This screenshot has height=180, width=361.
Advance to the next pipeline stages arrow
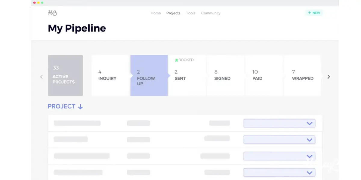pyautogui.click(x=329, y=77)
